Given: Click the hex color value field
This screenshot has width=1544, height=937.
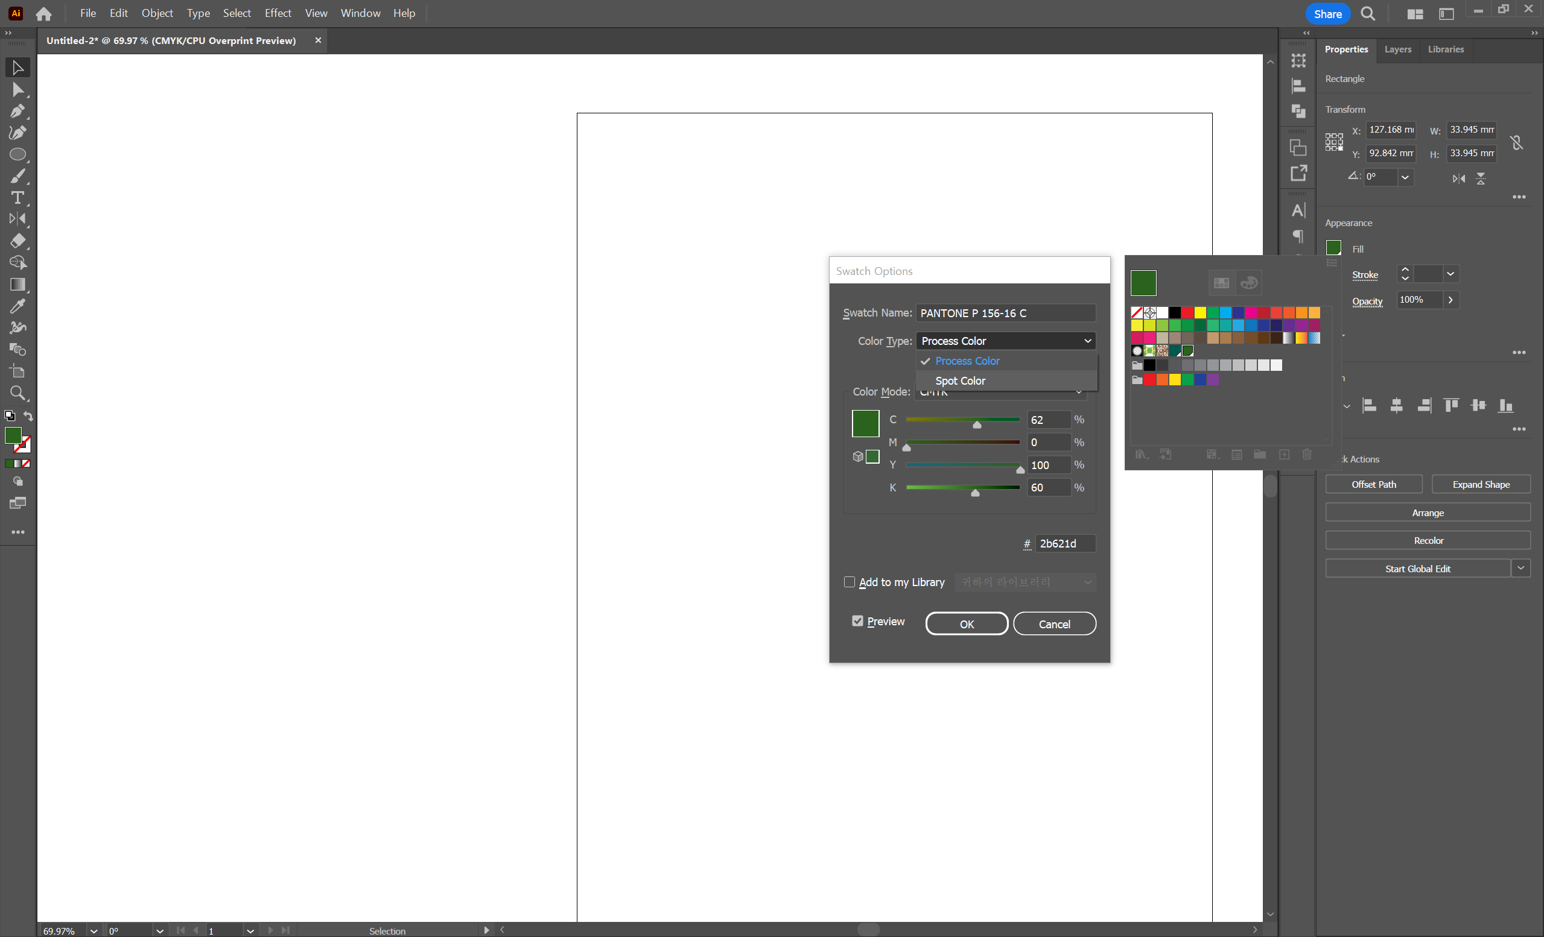Looking at the screenshot, I should (x=1065, y=543).
